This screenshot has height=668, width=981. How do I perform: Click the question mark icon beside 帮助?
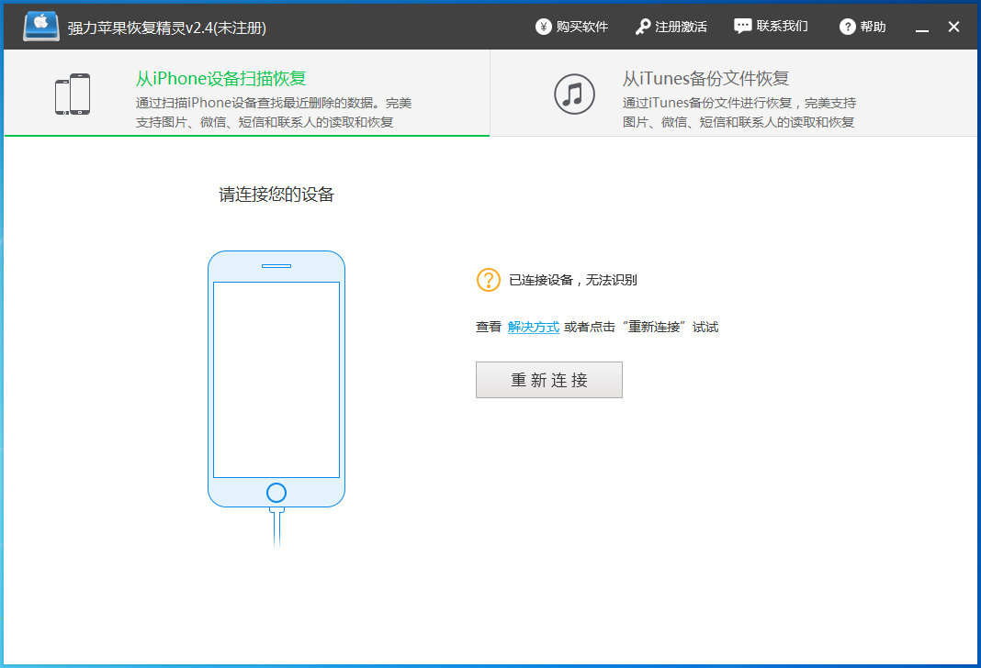coord(847,26)
